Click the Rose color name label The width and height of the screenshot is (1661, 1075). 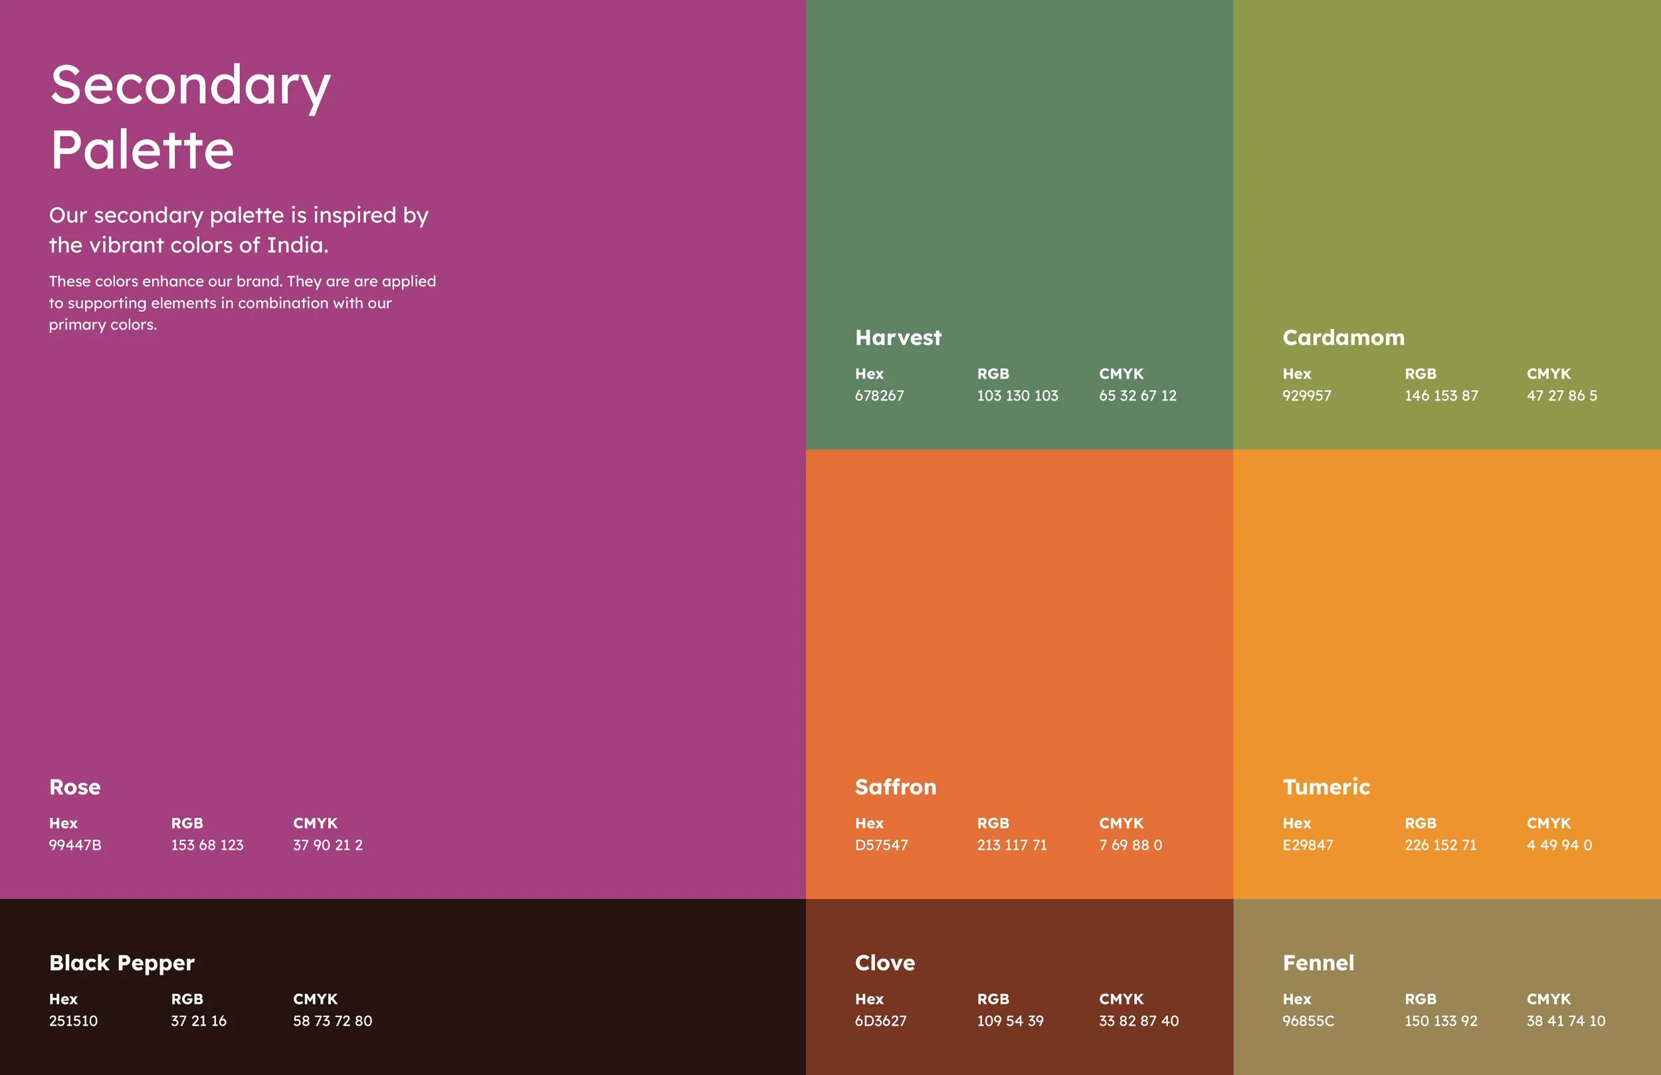(74, 787)
